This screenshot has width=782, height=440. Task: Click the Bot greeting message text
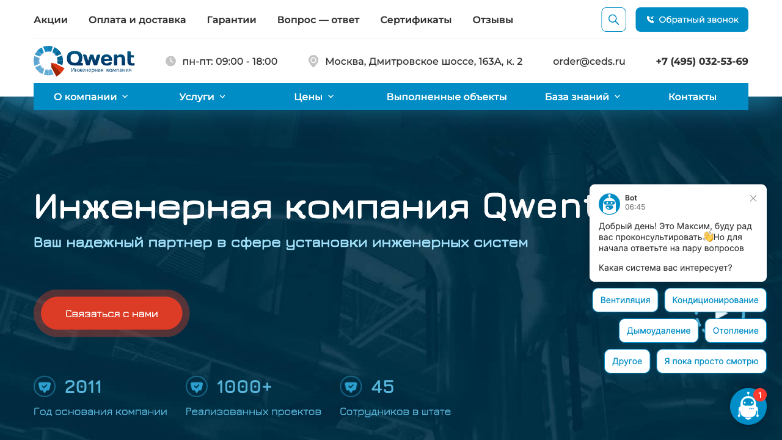pyautogui.click(x=676, y=237)
